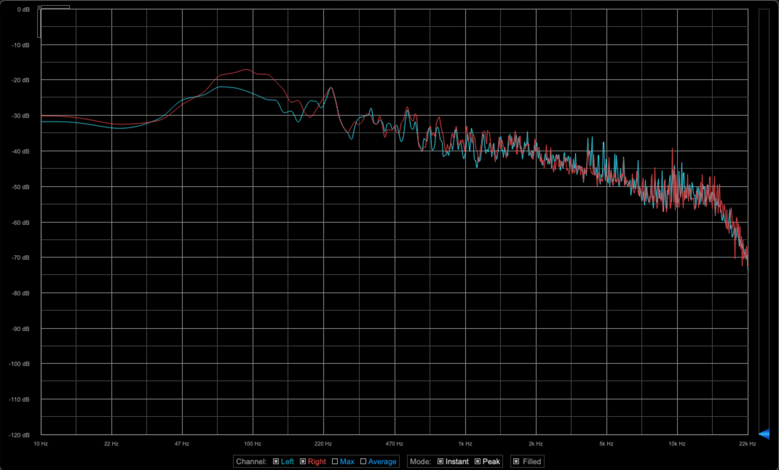
Task: Click the horizontal zoom bar above graph
Action: [x=55, y=7]
